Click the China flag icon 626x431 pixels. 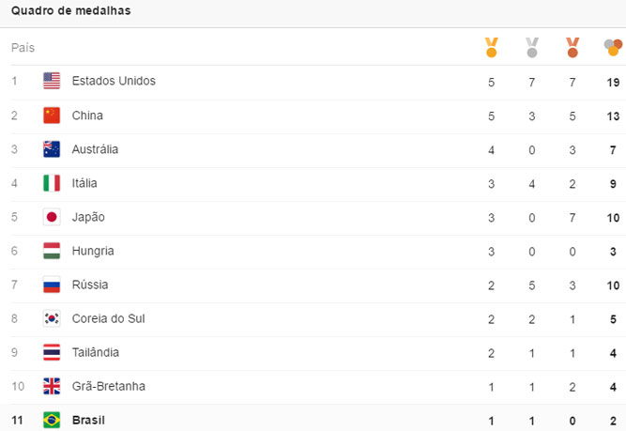(x=52, y=115)
